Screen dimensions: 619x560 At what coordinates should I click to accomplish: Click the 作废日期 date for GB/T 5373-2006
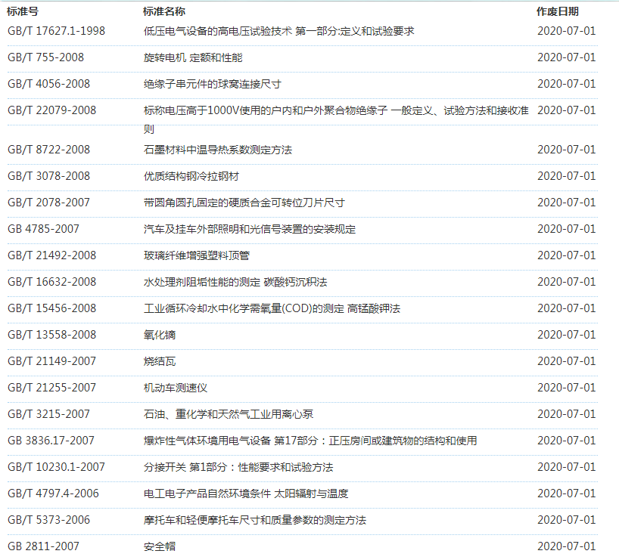click(566, 520)
